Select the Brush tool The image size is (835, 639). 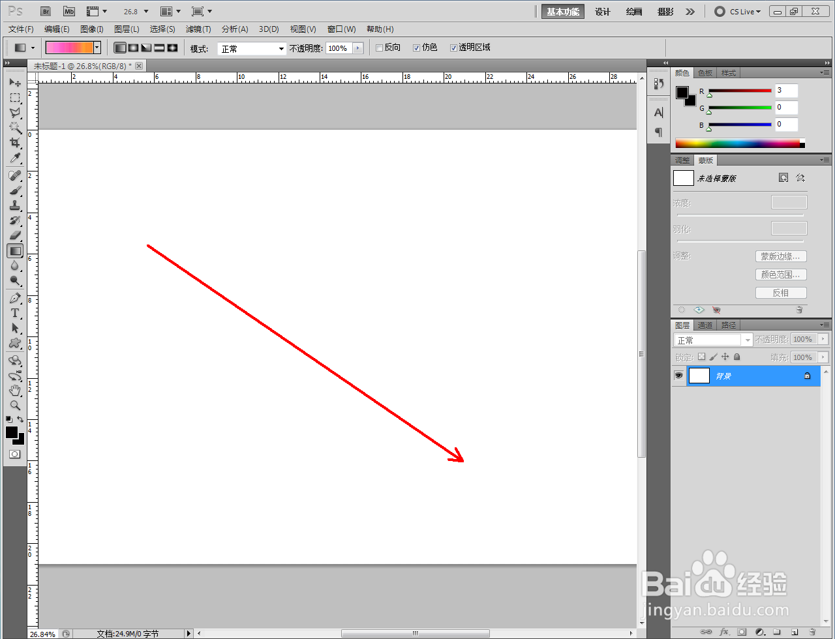[15, 191]
